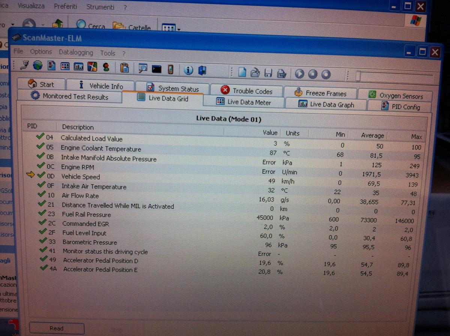The width and height of the screenshot is (450, 336).
Task: Open the Preferiti menu in Explorer window
Action: click(66, 6)
